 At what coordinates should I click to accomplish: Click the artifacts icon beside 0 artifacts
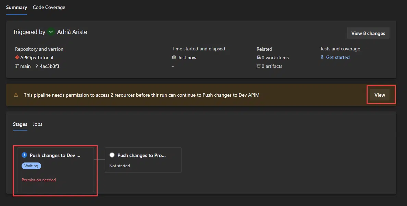click(259, 66)
